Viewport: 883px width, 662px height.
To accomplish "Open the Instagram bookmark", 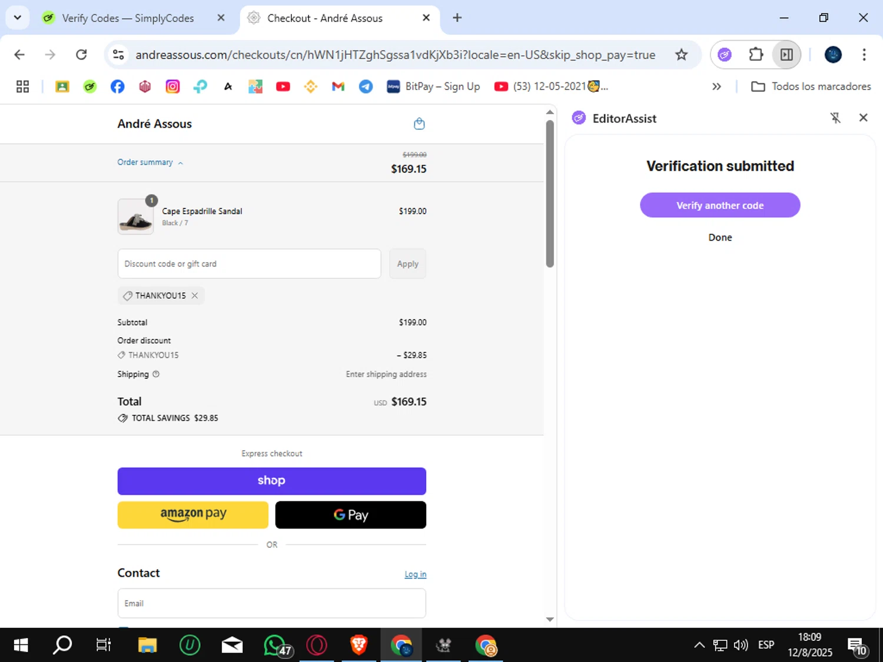I will coord(172,87).
